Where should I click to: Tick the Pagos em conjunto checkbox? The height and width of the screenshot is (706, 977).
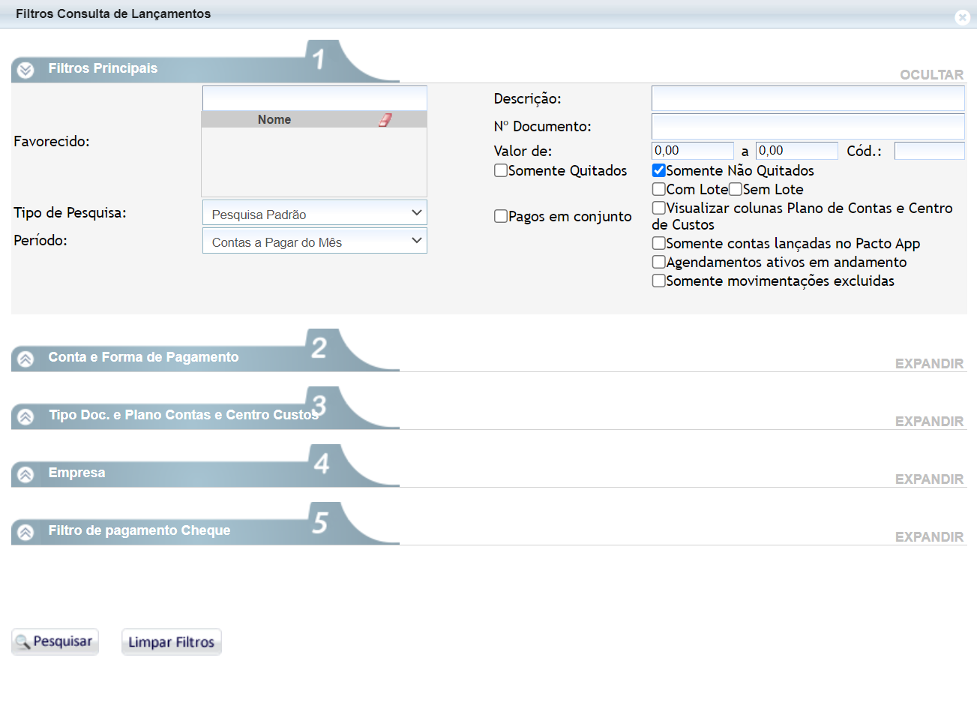point(501,216)
